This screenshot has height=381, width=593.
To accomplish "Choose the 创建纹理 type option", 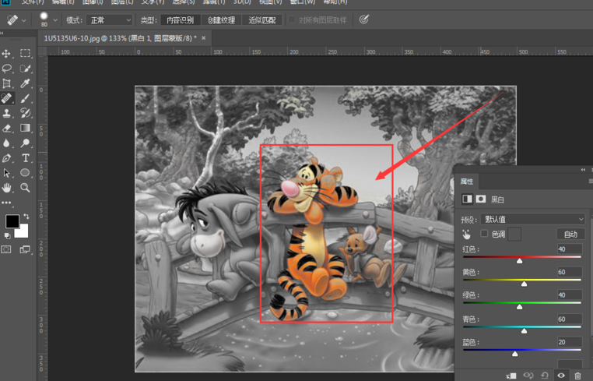I will 221,20.
